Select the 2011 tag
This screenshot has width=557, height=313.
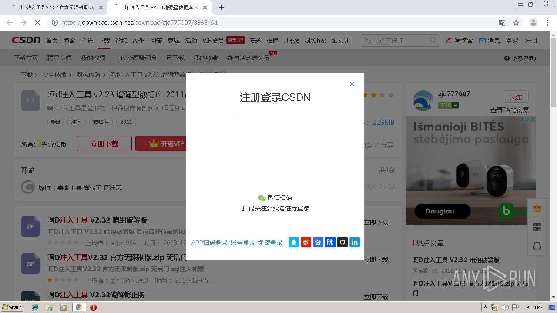126,122
